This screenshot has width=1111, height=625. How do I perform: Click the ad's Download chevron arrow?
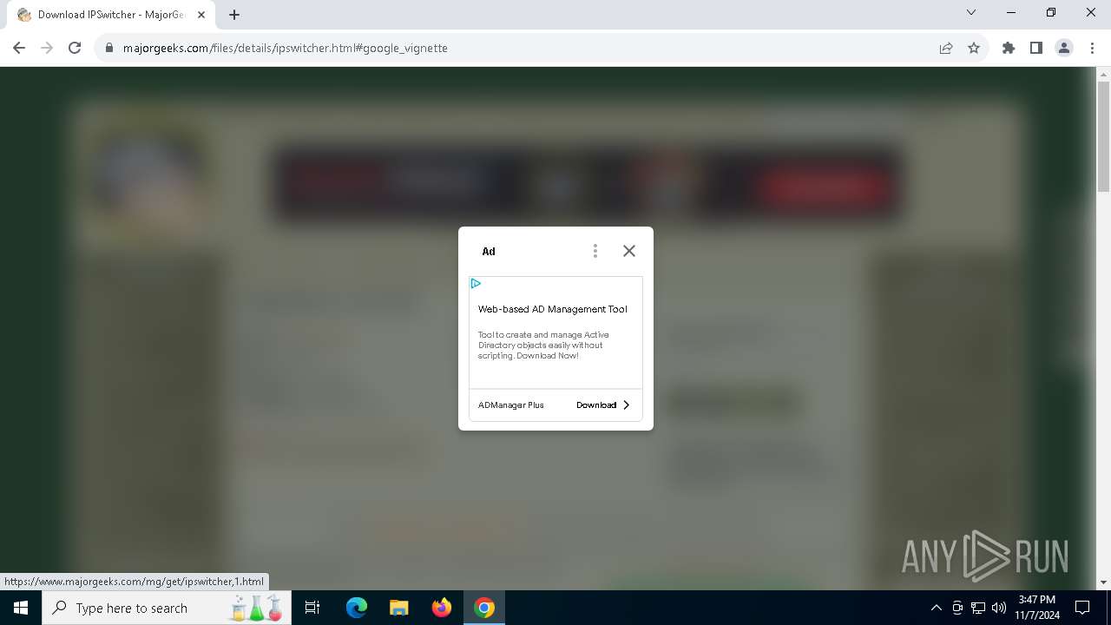click(x=627, y=405)
